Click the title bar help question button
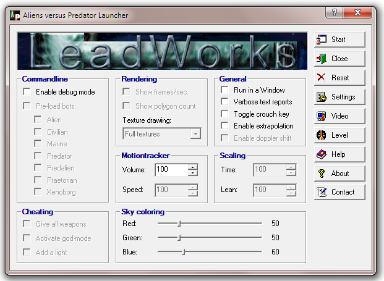Image resolution: width=384 pixels, height=281 pixels. (x=335, y=12)
